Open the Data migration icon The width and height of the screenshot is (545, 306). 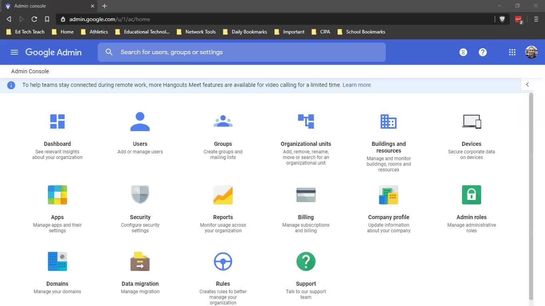click(140, 261)
